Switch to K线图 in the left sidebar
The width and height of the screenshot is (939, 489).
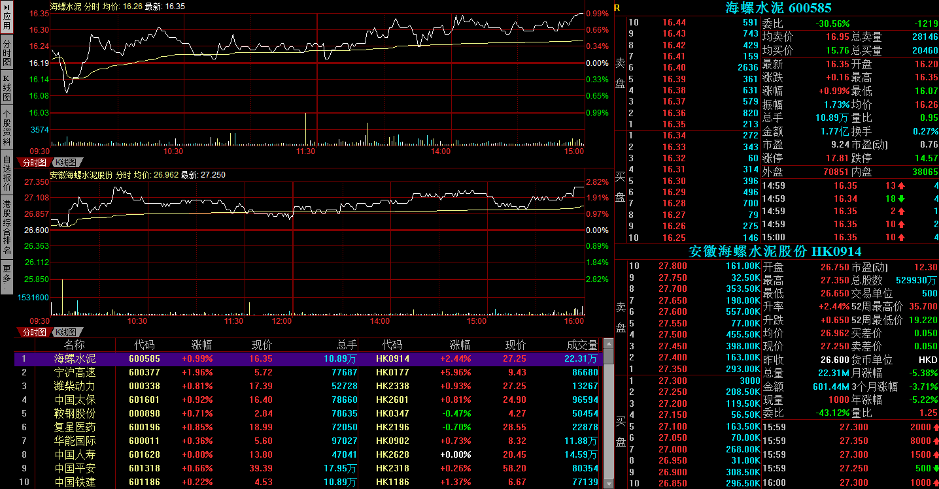[7, 88]
